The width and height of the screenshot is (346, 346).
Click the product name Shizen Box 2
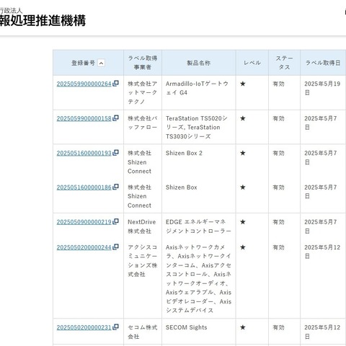tap(184, 153)
